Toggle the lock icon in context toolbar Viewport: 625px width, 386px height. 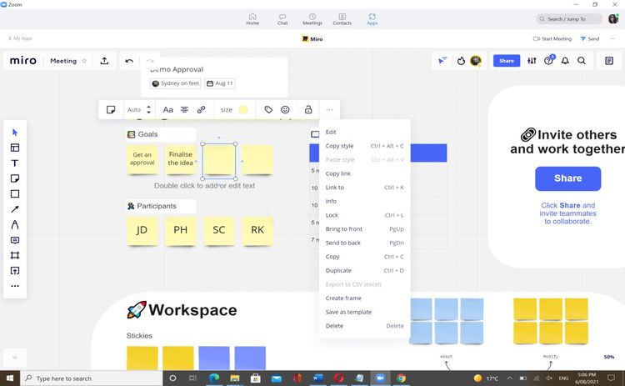[308, 110]
